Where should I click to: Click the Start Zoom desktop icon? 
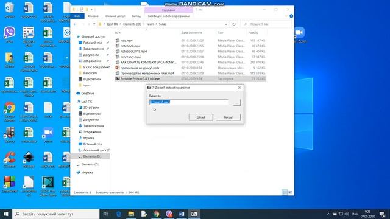(x=299, y=35)
